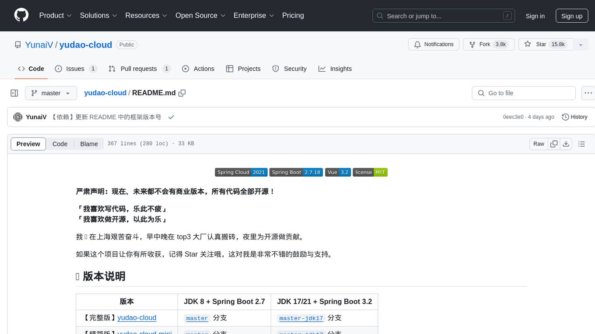
Task: Open the Raw file view
Action: point(539,144)
